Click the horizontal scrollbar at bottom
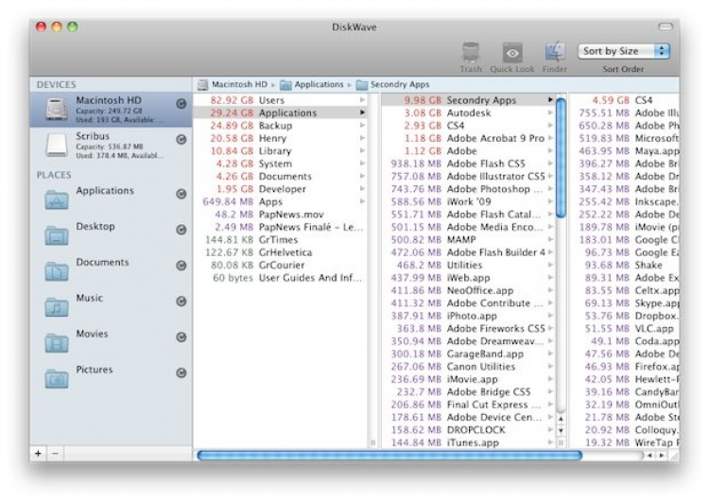This screenshot has height=502, width=709. coord(389,455)
